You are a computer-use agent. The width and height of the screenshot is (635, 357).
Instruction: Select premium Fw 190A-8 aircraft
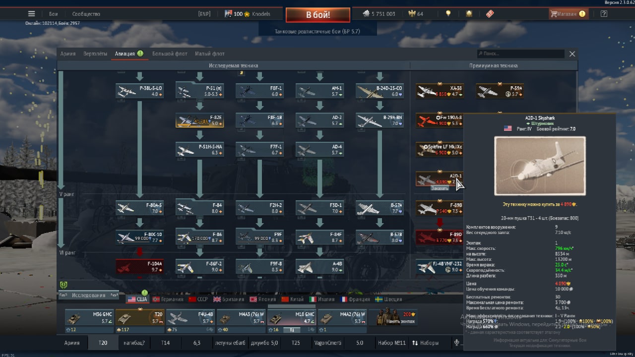click(440, 120)
